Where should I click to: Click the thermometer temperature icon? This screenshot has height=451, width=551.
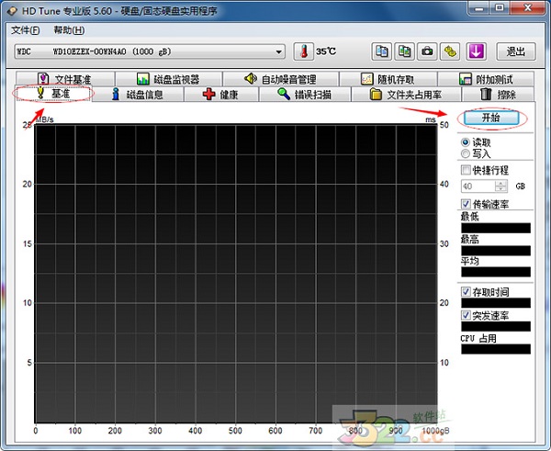(x=304, y=51)
